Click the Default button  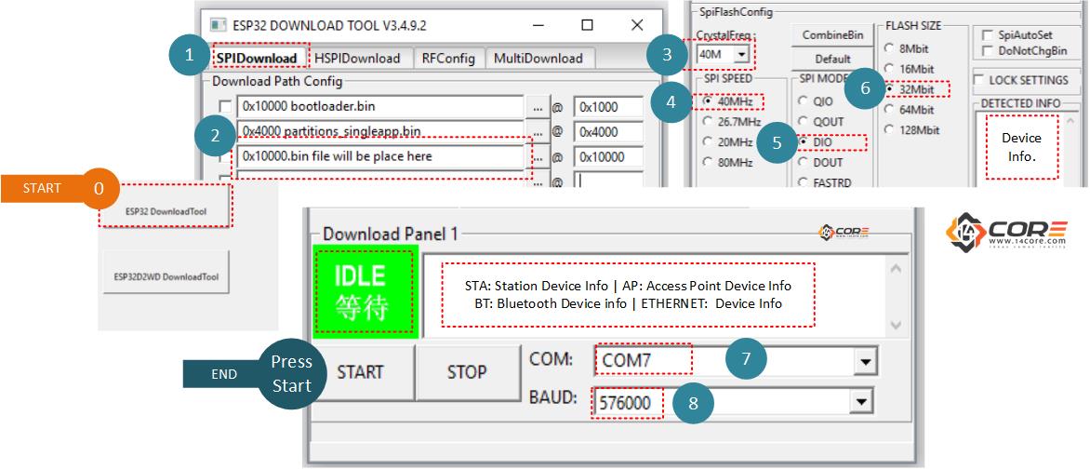tap(832, 60)
